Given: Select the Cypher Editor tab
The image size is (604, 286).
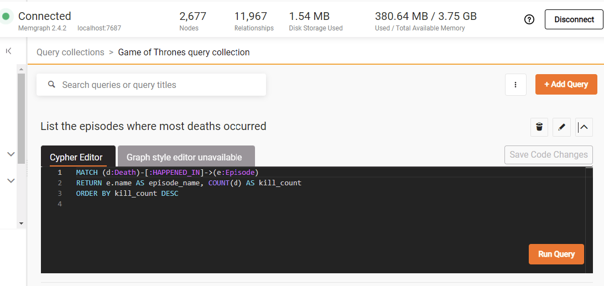Looking at the screenshot, I should 78,156.
